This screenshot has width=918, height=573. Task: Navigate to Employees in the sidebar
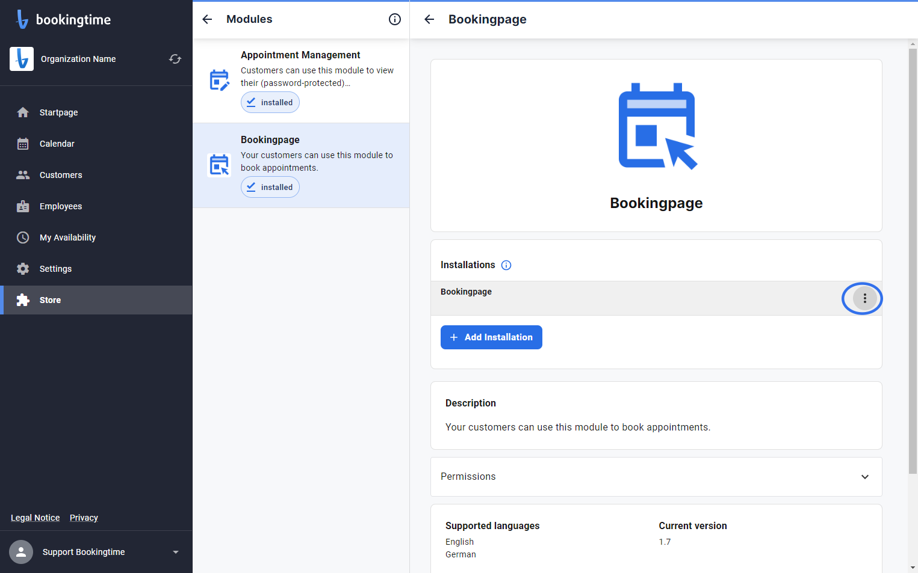tap(96, 206)
